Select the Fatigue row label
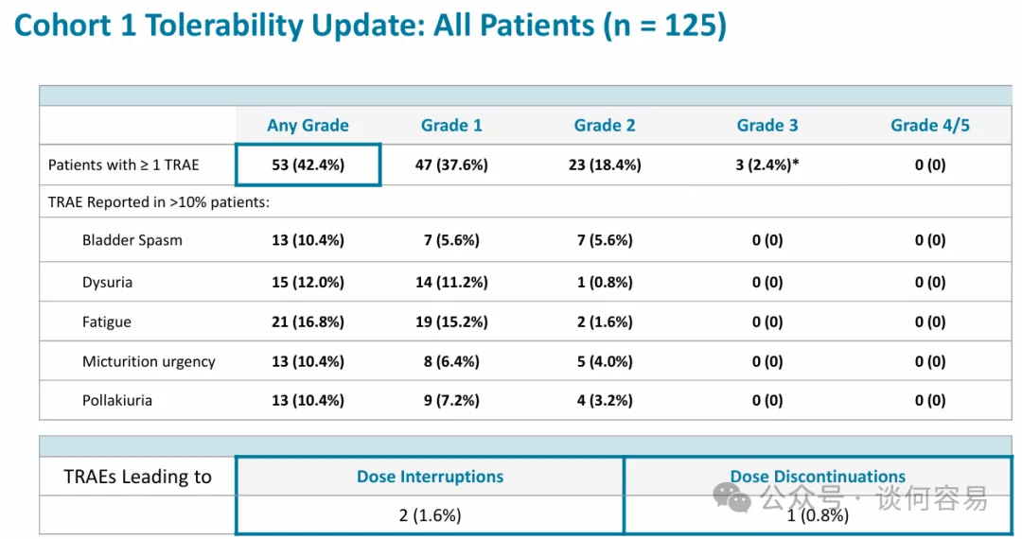Image resolution: width=1022 pixels, height=539 pixels. tap(106, 322)
